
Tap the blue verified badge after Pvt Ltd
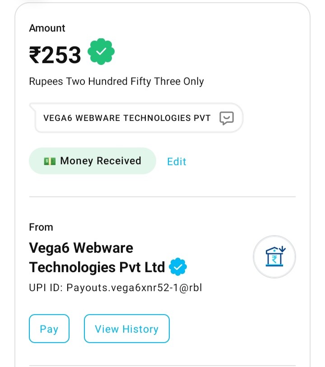coord(178,267)
